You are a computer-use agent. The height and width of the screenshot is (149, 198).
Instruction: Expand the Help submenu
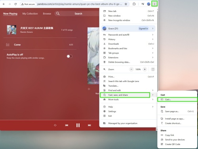128,107
